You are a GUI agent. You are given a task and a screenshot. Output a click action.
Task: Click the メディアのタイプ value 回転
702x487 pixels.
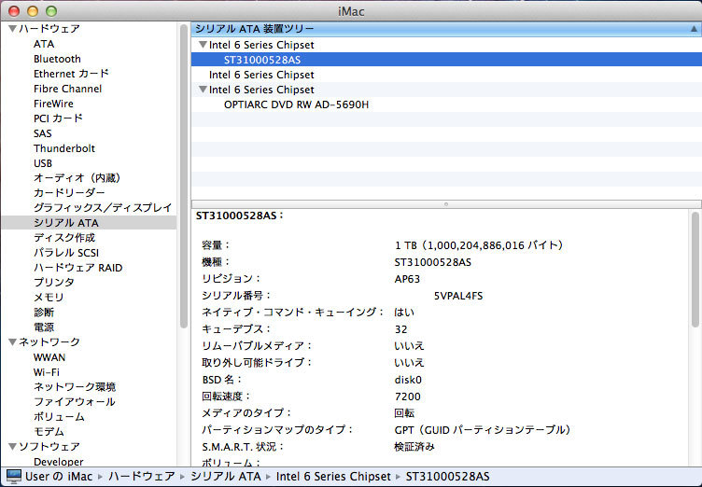(x=404, y=413)
